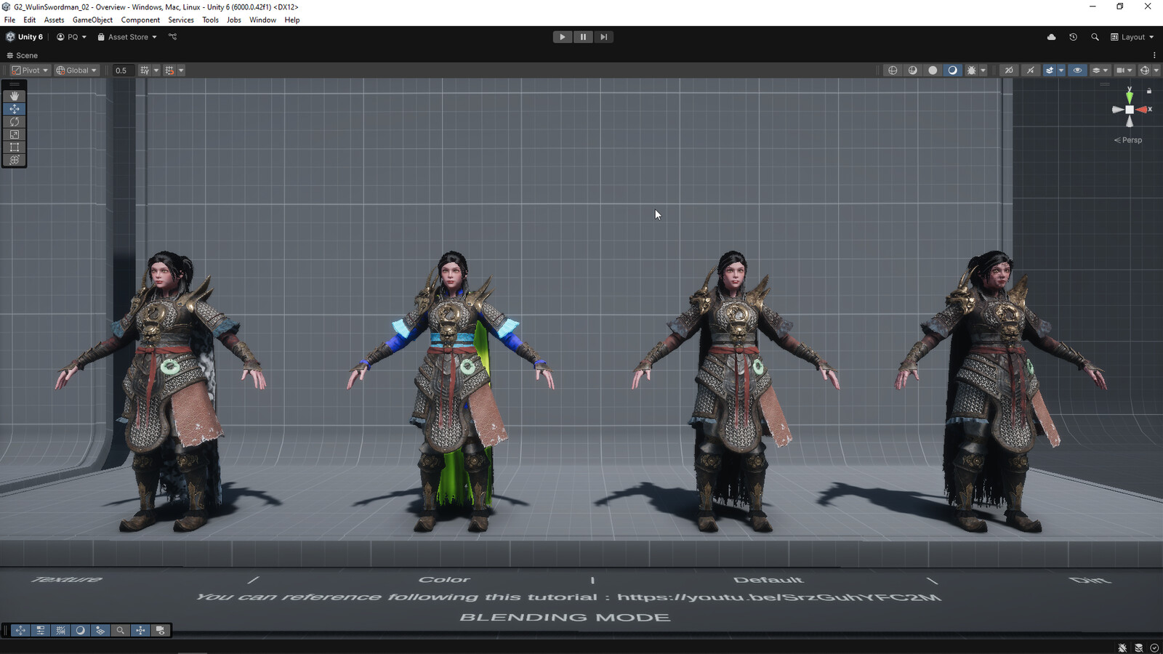Click the bug icon in the status bar
The width and height of the screenshot is (1163, 654).
point(1122,647)
